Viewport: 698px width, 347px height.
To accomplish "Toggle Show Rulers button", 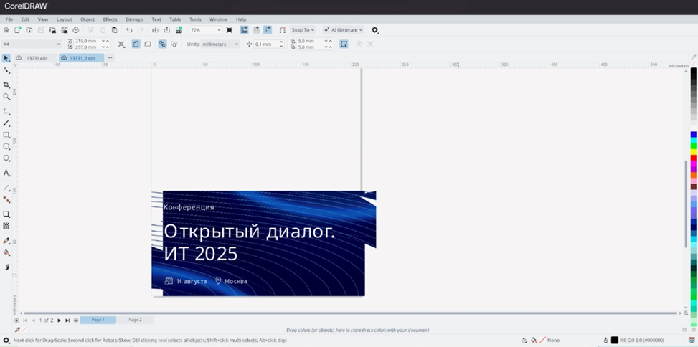I will [245, 30].
